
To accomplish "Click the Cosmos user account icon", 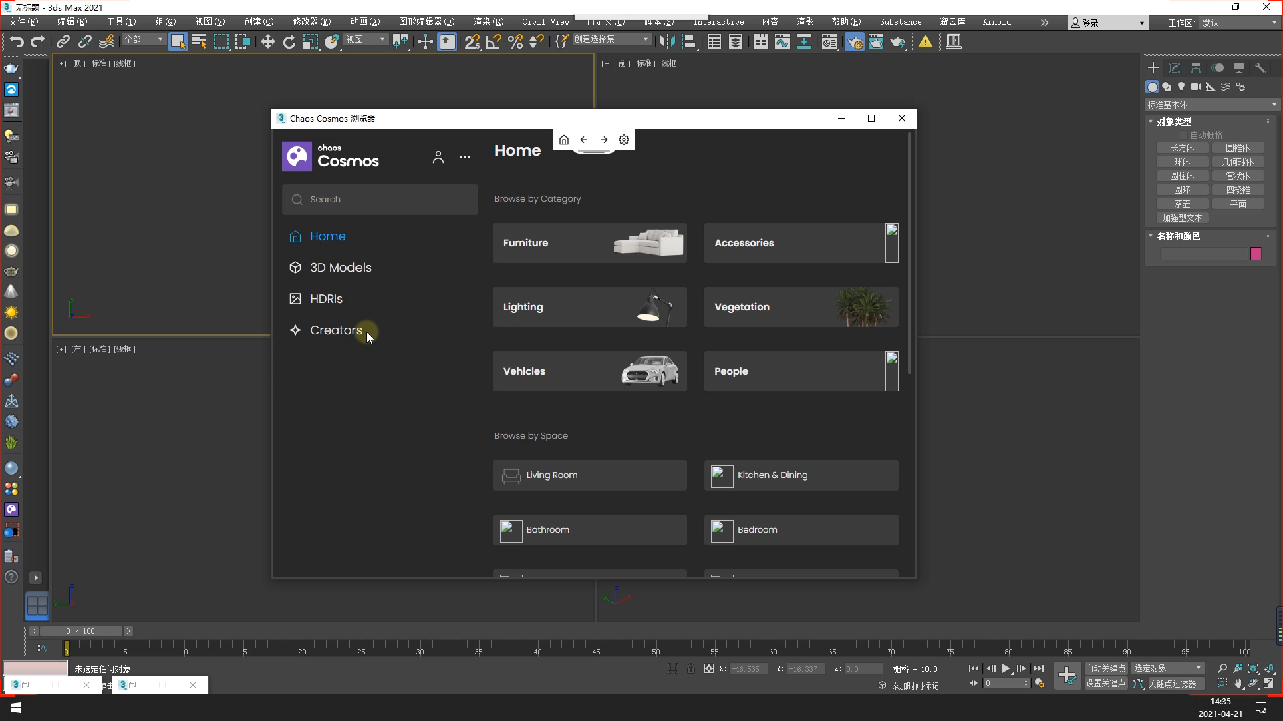I will coord(438,157).
